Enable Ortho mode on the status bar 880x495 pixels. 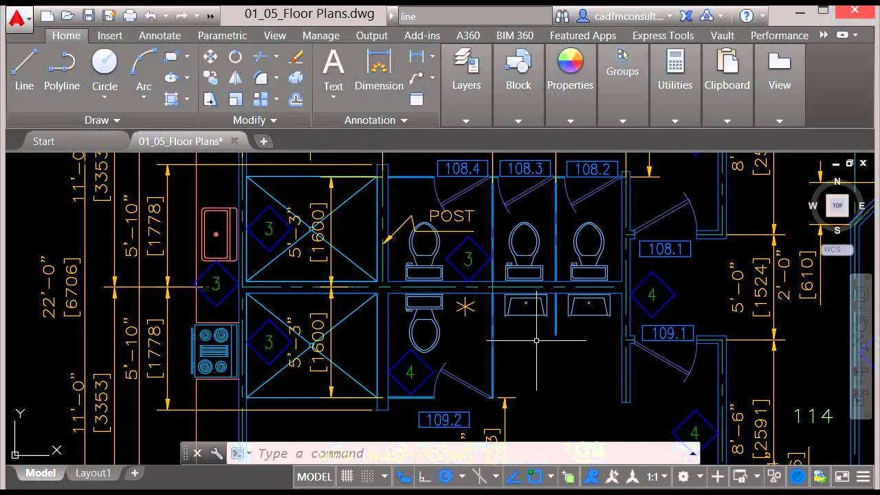tap(424, 476)
